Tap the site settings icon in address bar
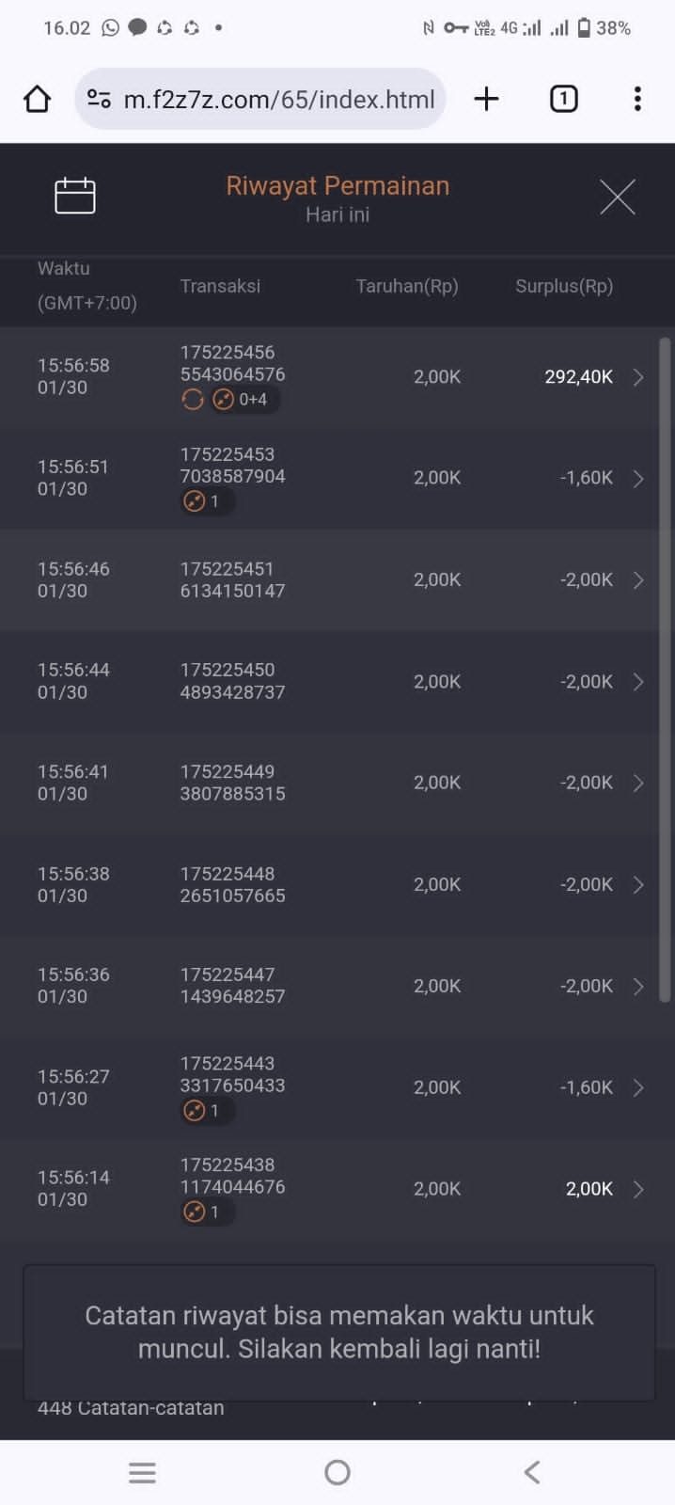Screen dimensions: 675x1505 tap(99, 99)
